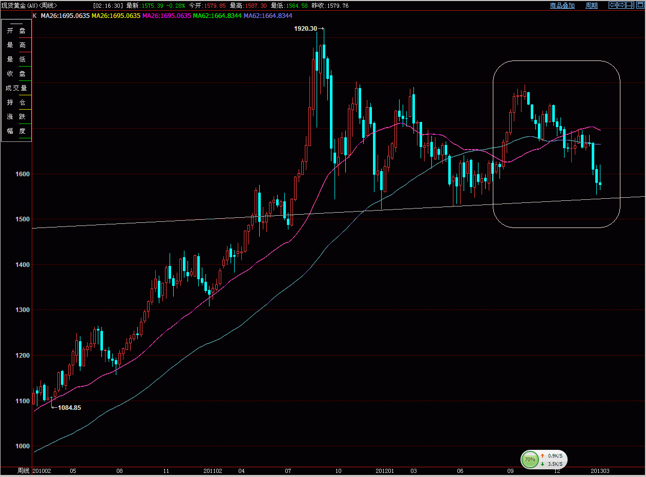
Task: Click the white MA26:1695.0635 indicator label
Action: click(x=65, y=16)
